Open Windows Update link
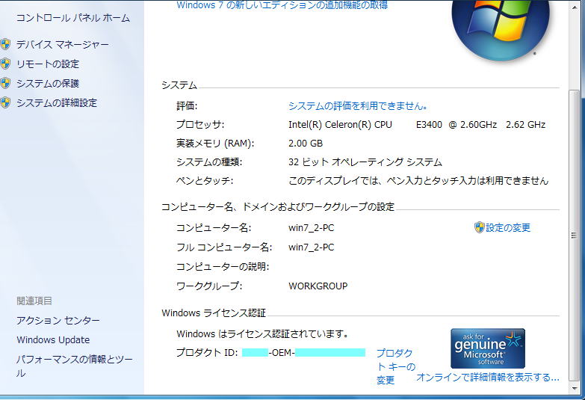Image resolution: width=585 pixels, height=400 pixels. 53,340
